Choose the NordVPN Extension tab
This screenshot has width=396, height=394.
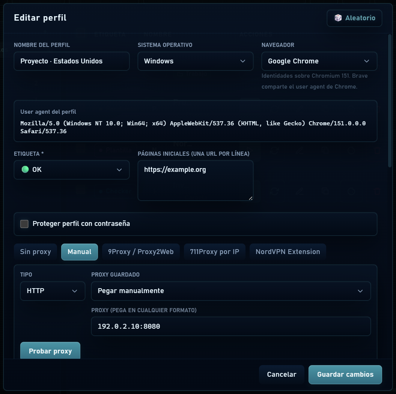(288, 252)
